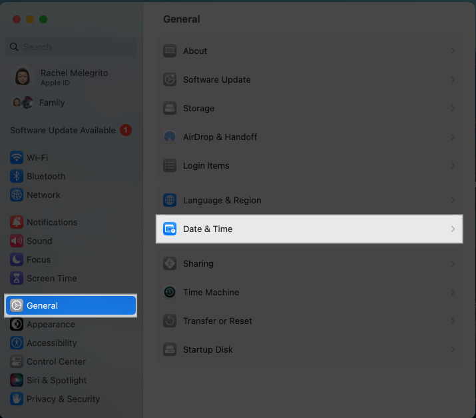Click the Network globe icon
Image resolution: width=476 pixels, height=418 pixels.
[17, 195]
